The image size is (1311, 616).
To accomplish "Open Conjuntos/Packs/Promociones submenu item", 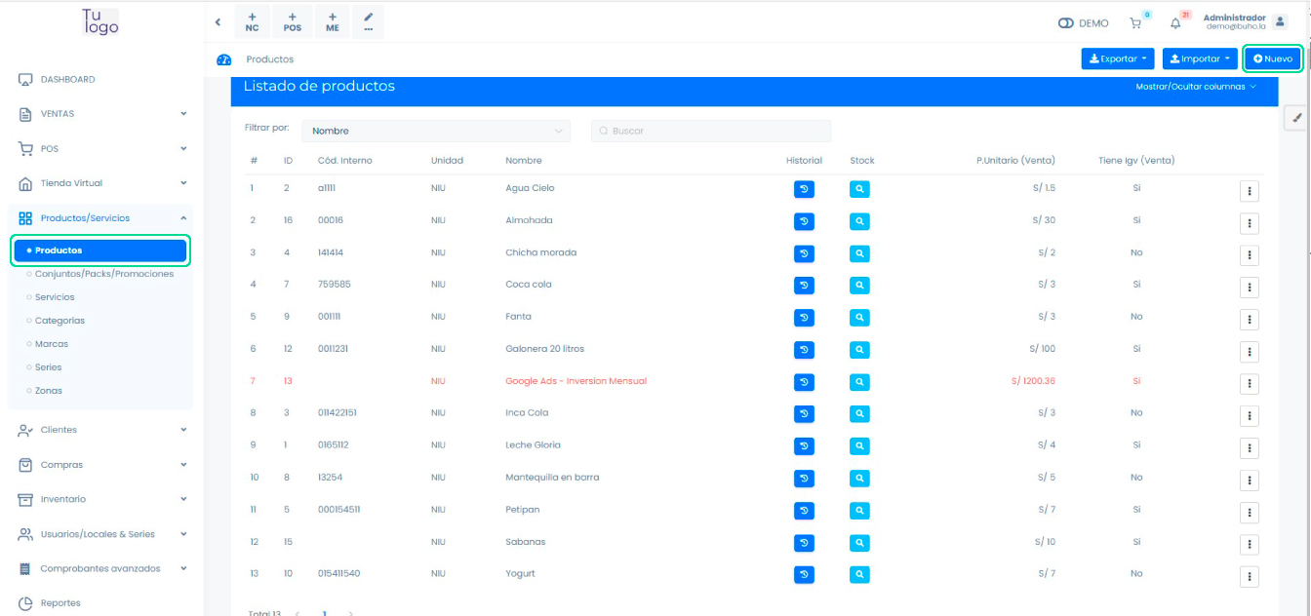I will [x=103, y=274].
